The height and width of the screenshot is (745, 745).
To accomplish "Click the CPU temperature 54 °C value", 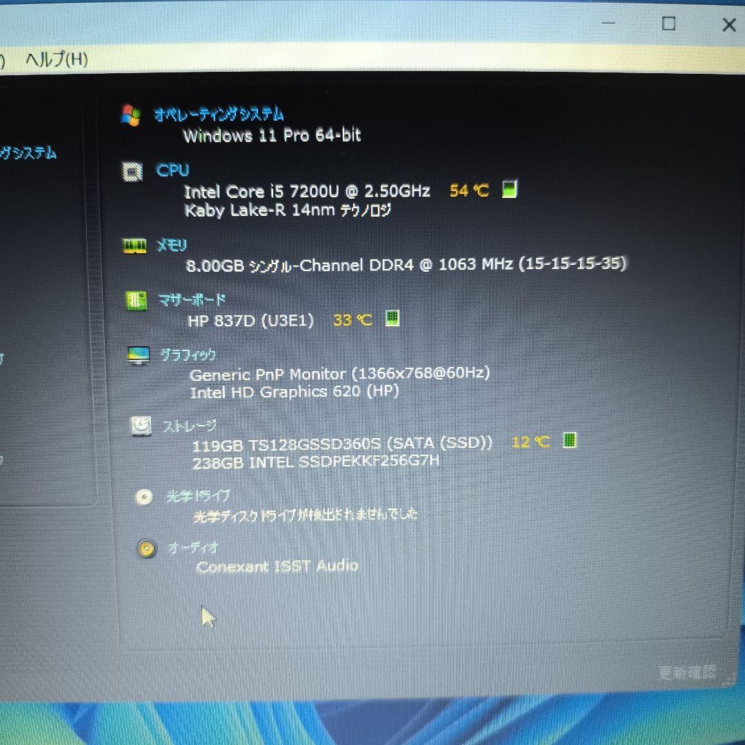I will pos(469,190).
